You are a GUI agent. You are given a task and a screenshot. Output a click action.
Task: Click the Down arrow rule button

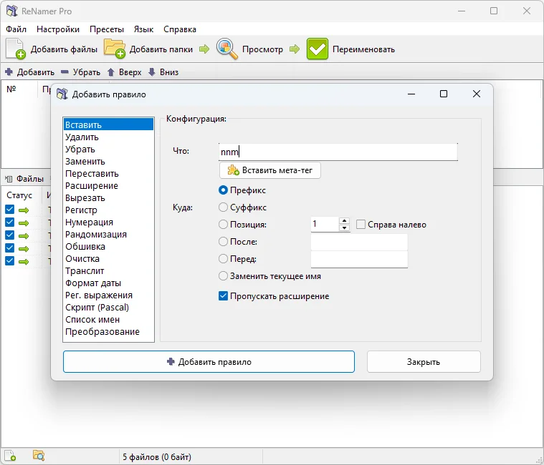coord(151,72)
